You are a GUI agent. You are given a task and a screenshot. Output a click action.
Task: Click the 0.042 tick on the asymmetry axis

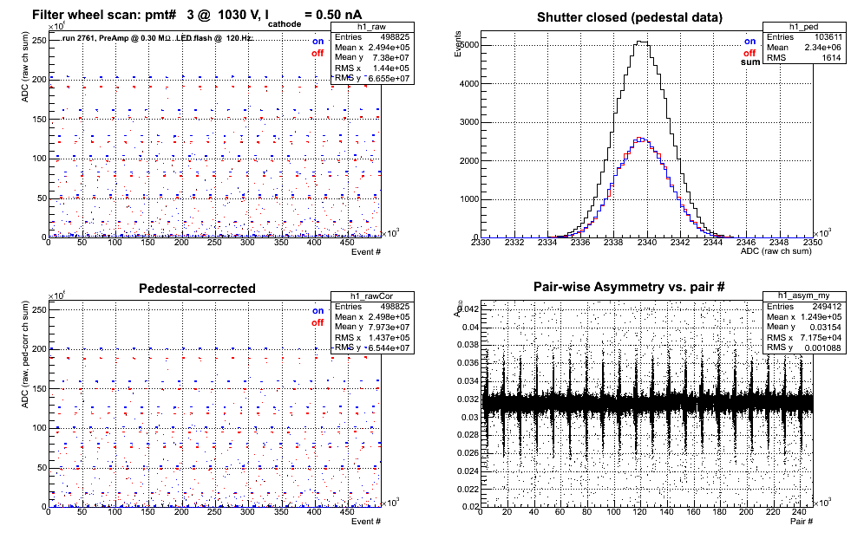[468, 308]
